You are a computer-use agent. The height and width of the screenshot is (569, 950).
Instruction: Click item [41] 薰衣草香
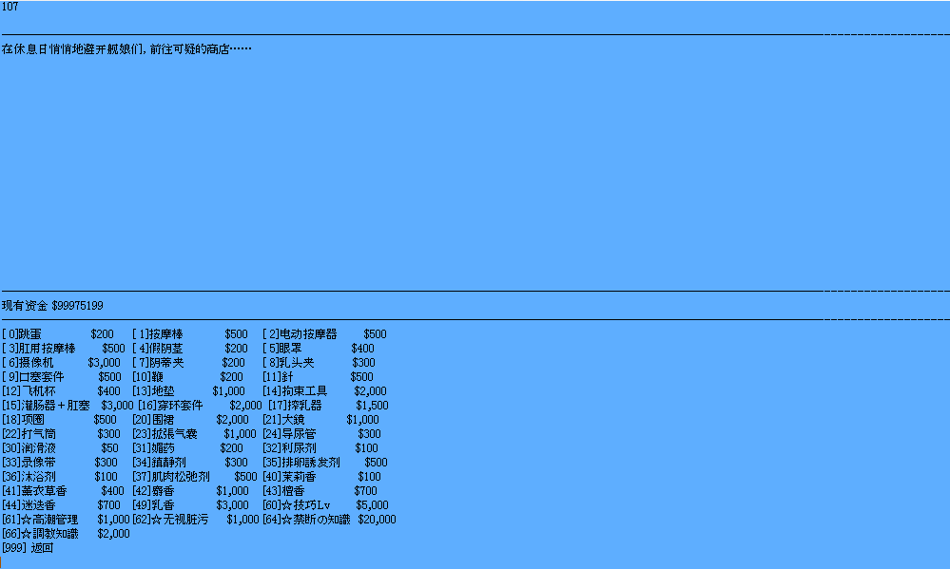coord(63,491)
